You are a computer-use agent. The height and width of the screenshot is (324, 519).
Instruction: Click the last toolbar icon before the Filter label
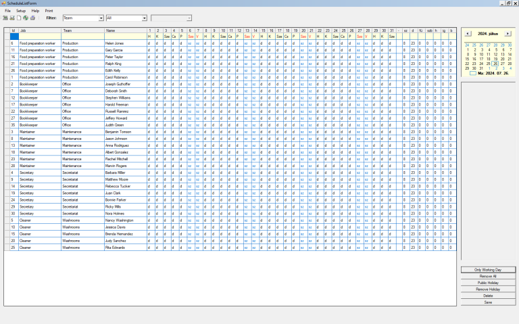pyautogui.click(x=32, y=18)
